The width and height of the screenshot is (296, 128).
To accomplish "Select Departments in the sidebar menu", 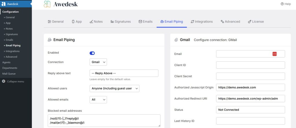I will pos(10,68).
